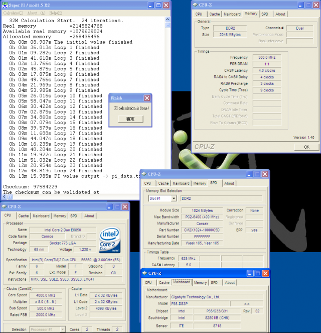Select the Memory tab in Memory window
Image resolution: width=321 pixels, height=333 pixels.
[251, 14]
